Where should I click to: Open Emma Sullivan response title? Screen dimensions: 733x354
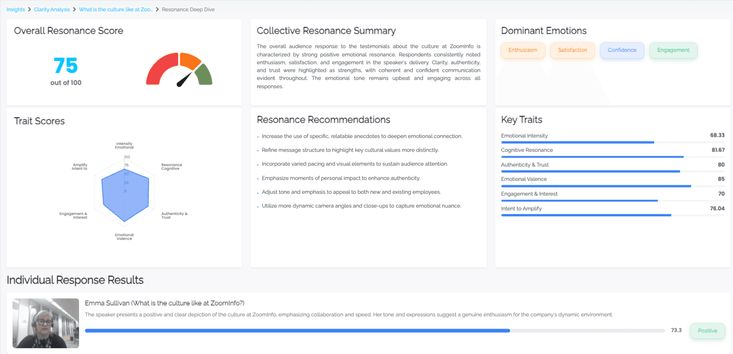coord(164,303)
